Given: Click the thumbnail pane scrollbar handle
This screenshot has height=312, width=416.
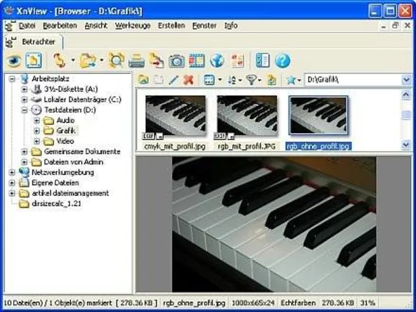Looking at the screenshot, I should (406, 115).
